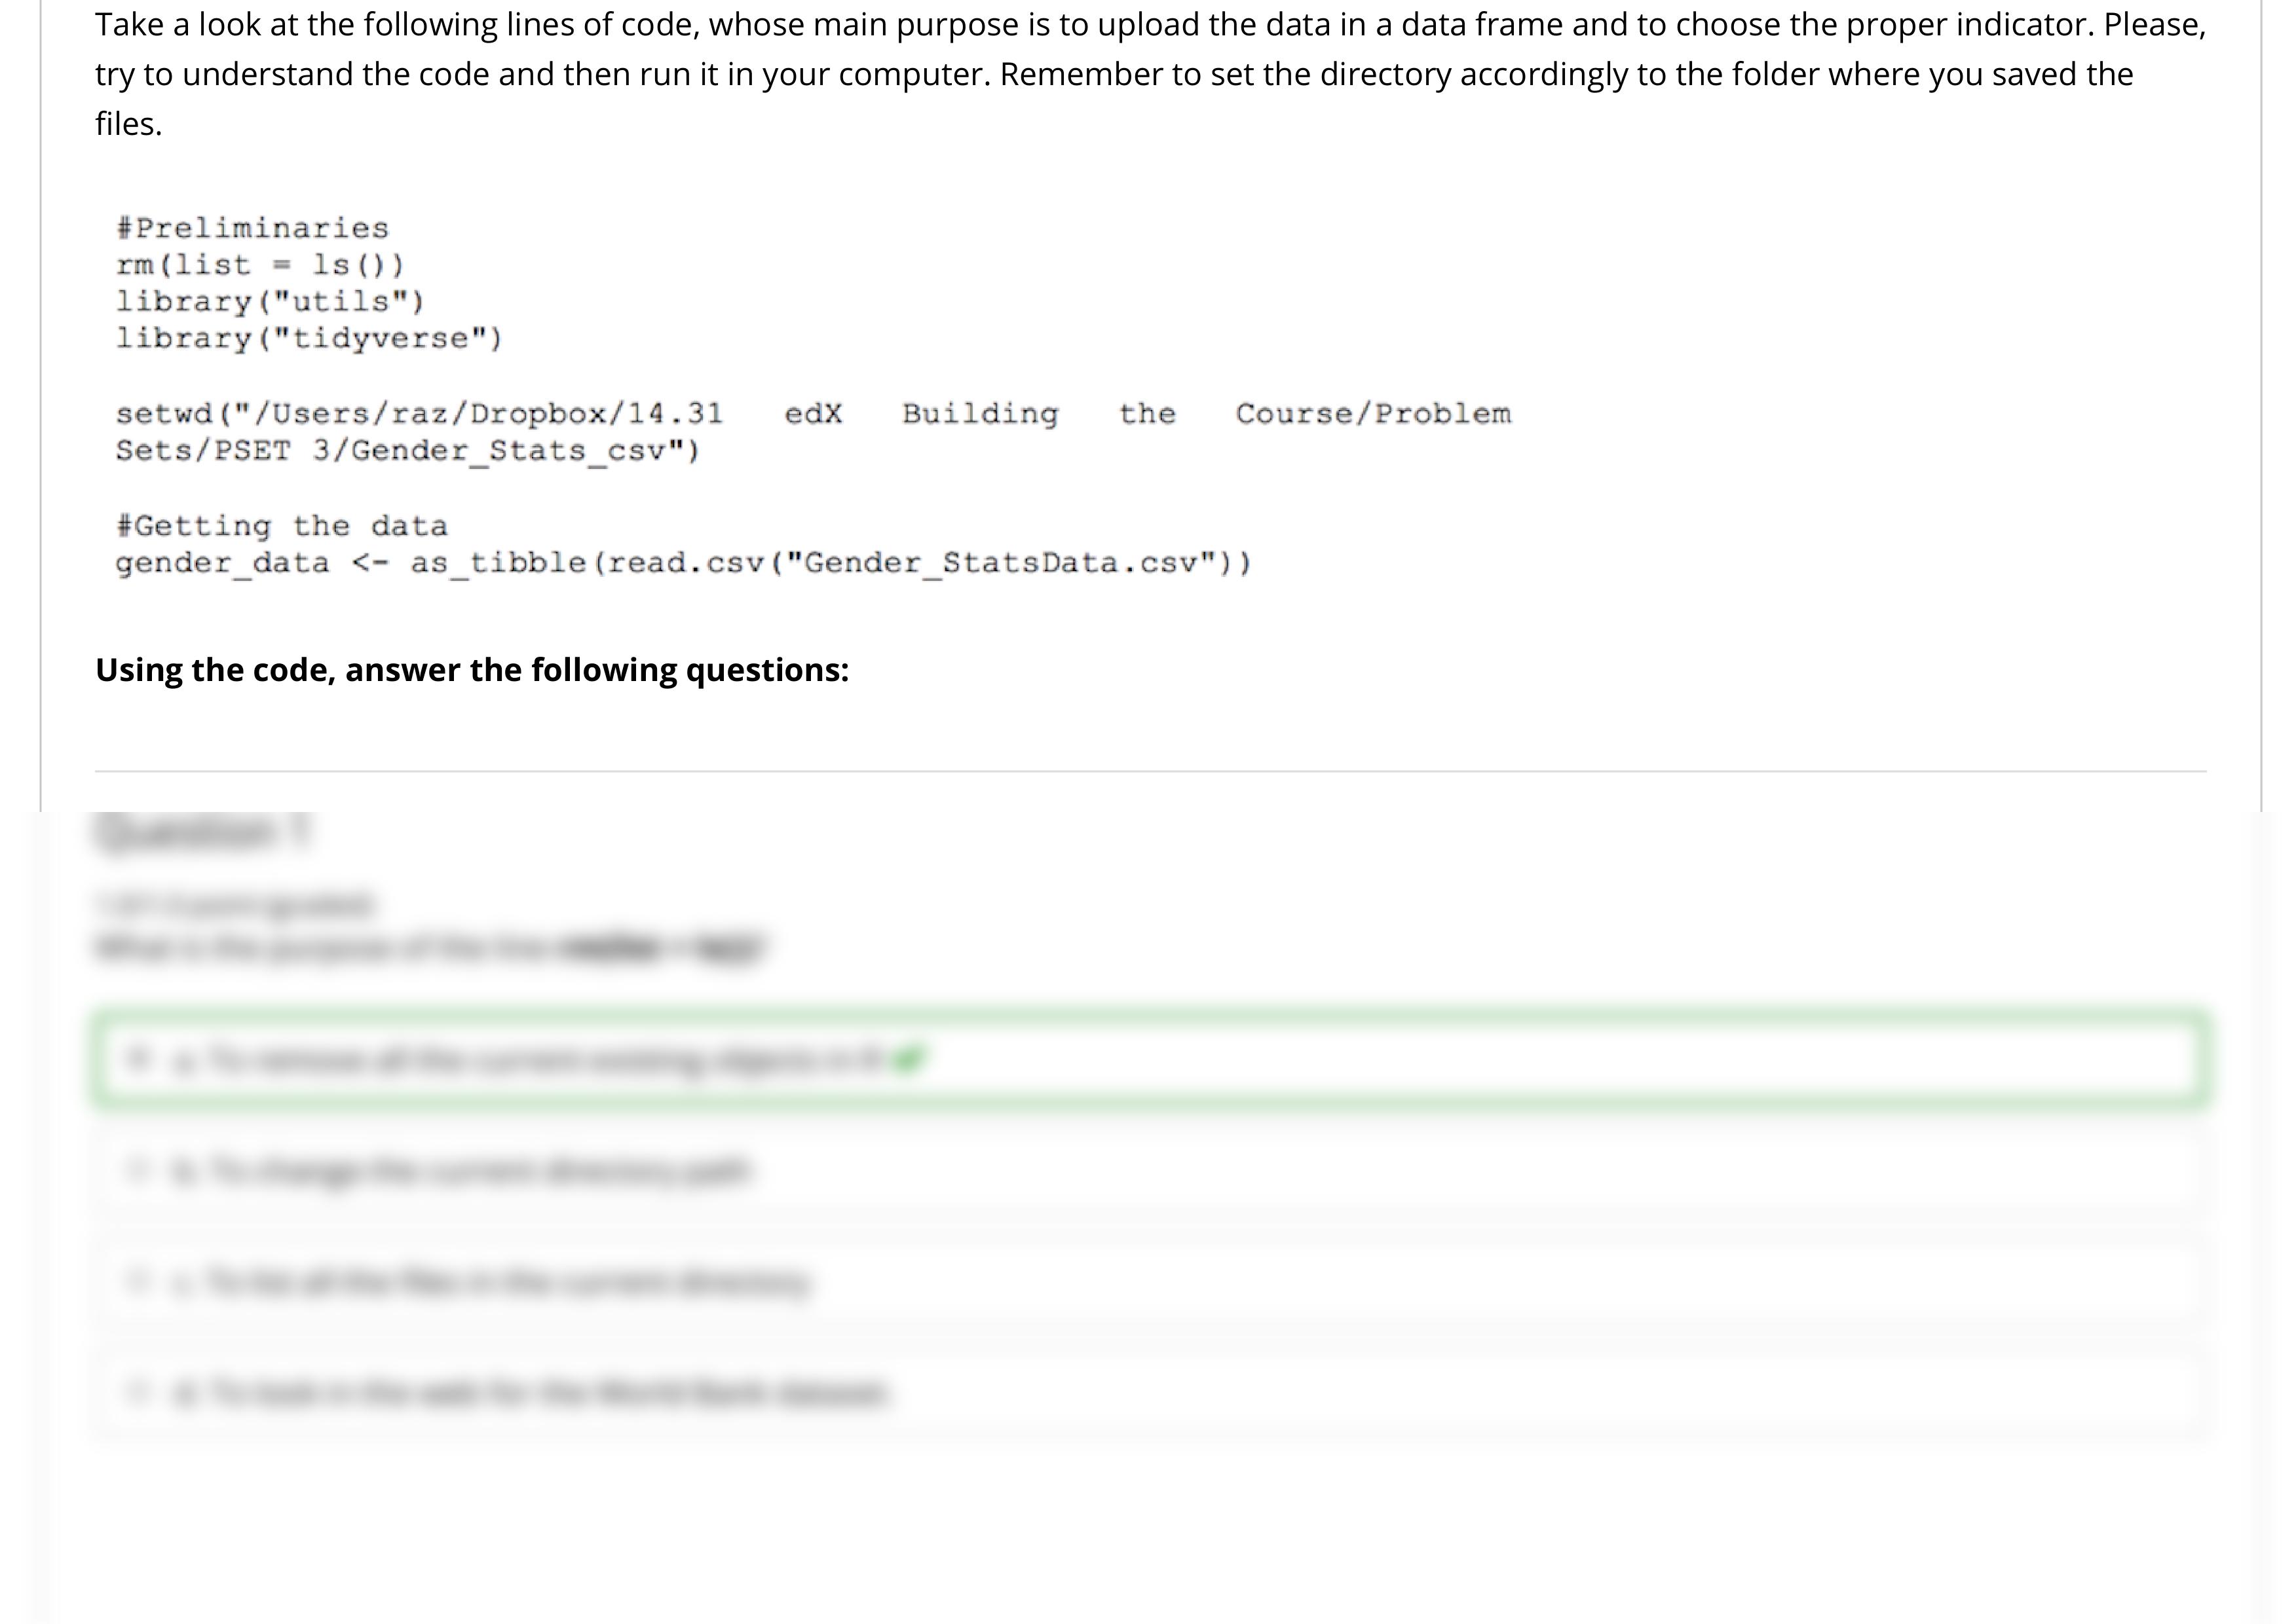The width and height of the screenshot is (2296, 1624).
Task: Click the "Sets/PSET 3/Gender_Stats_csv")" line
Action: (408, 451)
